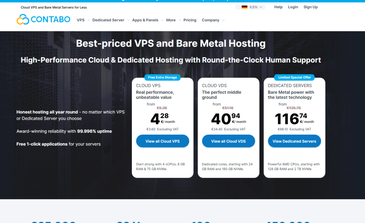
Task: Go to the Pricing page
Action: coord(190,20)
